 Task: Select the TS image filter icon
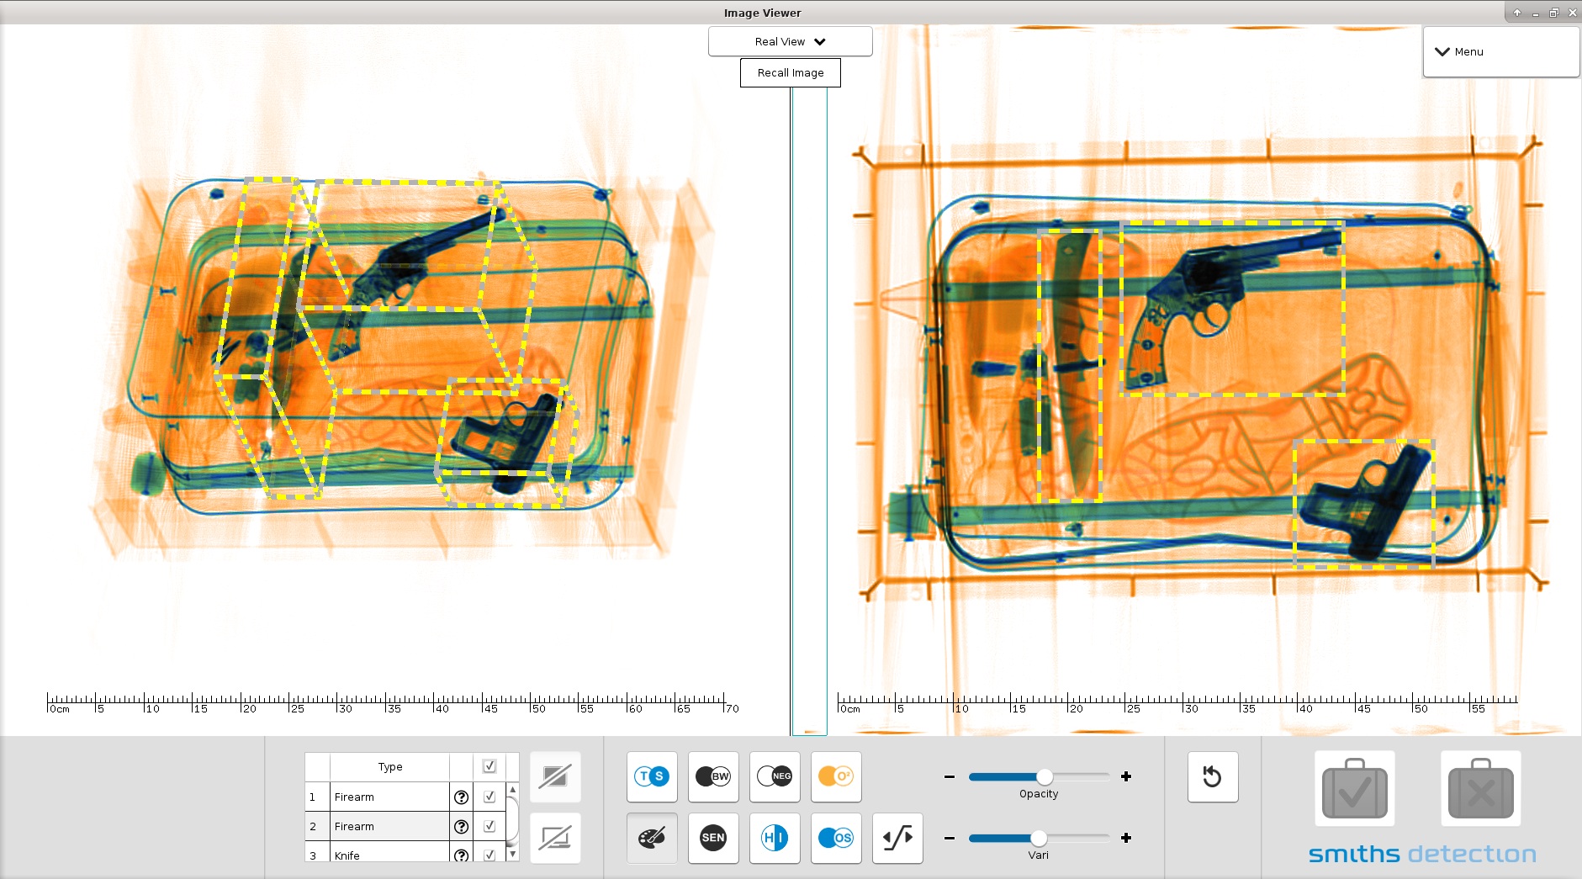(x=651, y=776)
